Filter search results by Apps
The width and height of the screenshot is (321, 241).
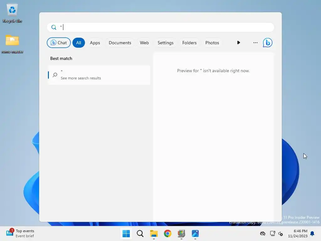tap(95, 43)
